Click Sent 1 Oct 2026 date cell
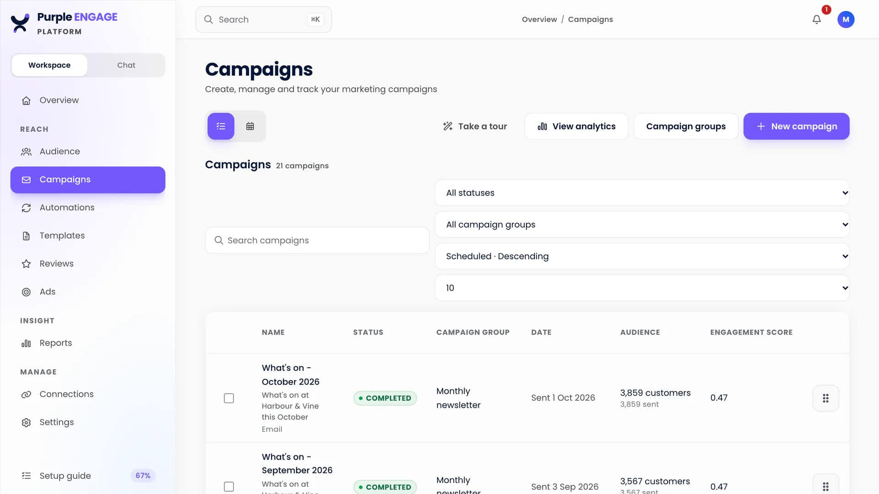 tap(563, 398)
